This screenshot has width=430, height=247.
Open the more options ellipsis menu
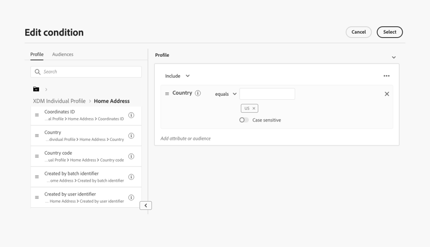(386, 76)
